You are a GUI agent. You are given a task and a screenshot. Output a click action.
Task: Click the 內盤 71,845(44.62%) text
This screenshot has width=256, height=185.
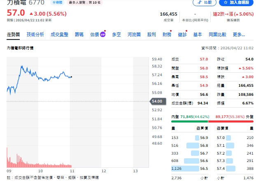[x=190, y=117]
